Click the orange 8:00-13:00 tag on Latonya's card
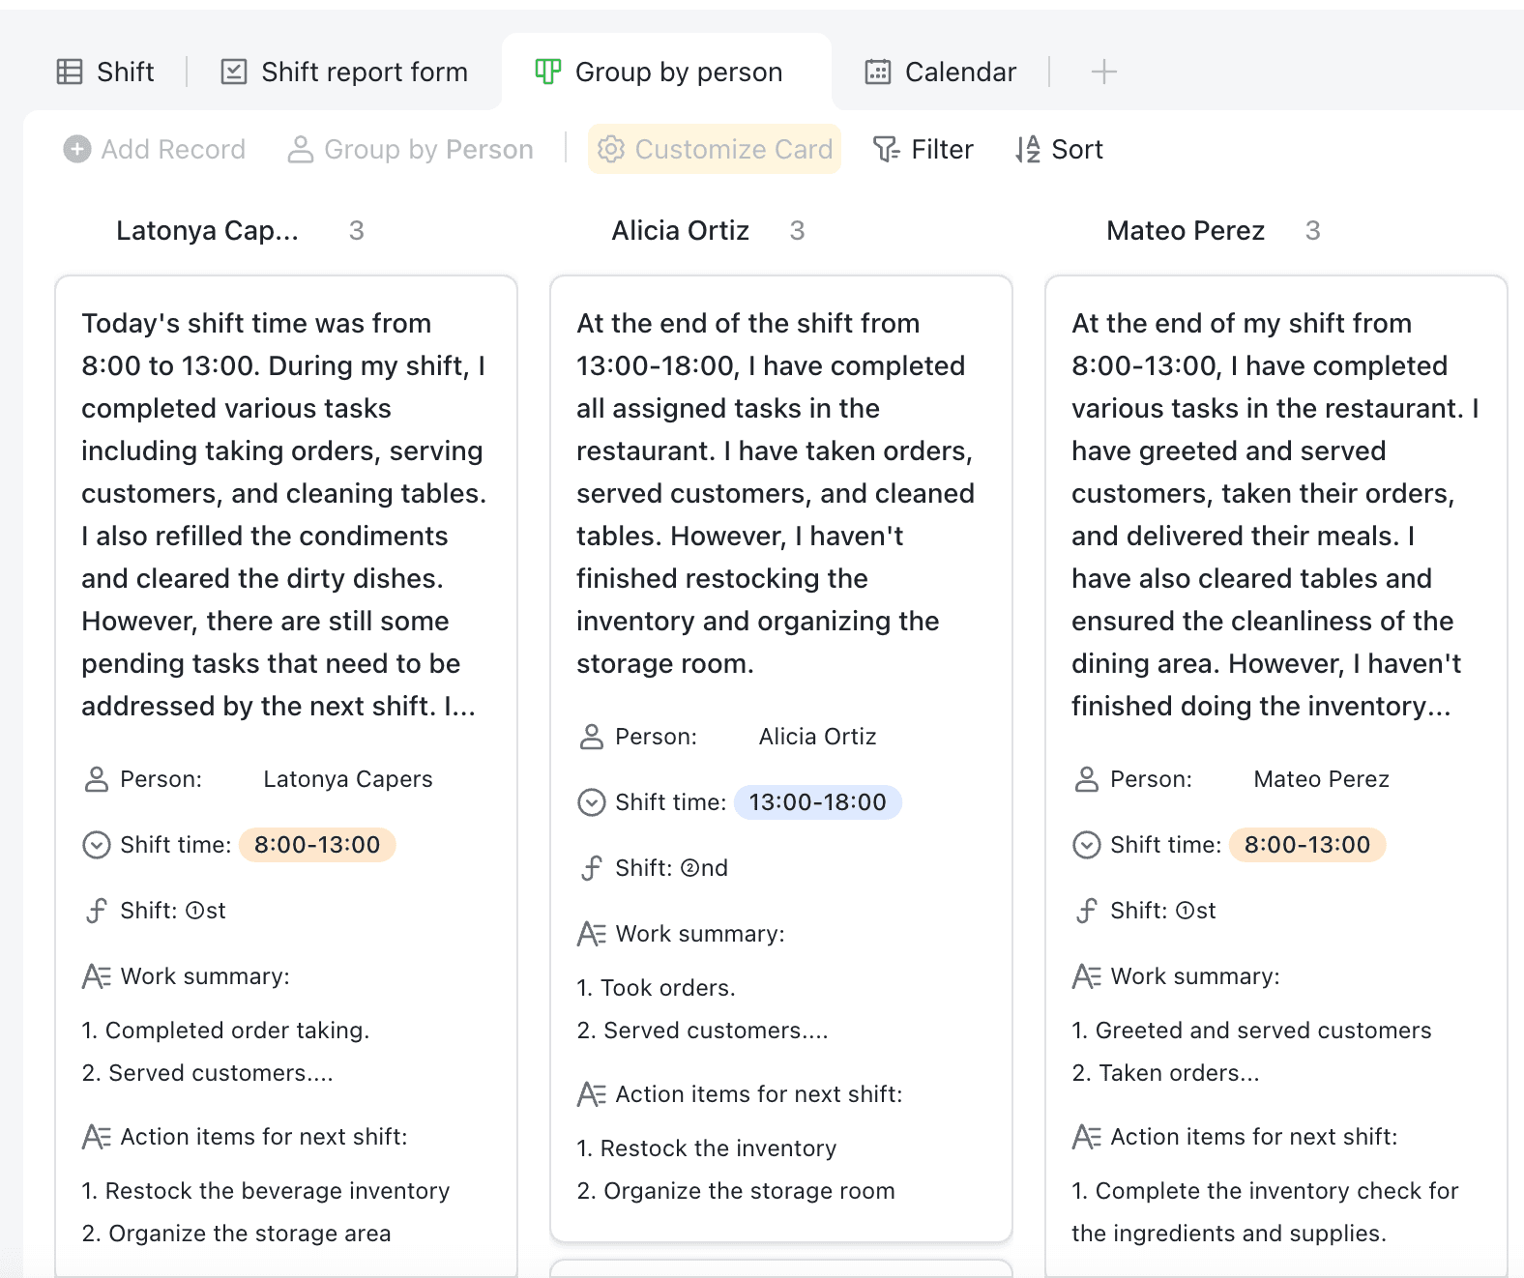Image resolution: width=1524 pixels, height=1278 pixels. (317, 845)
